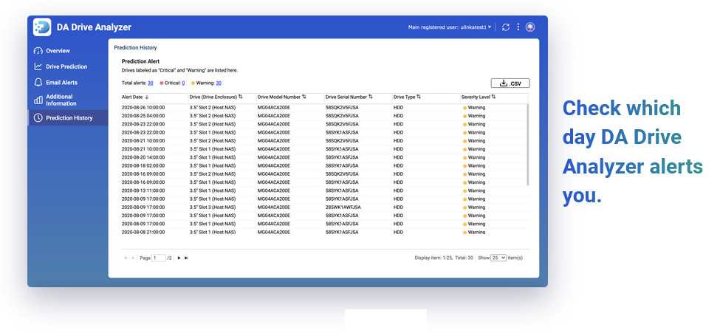
Task: Click sort icon beside Drive Model Number
Action: [304, 97]
